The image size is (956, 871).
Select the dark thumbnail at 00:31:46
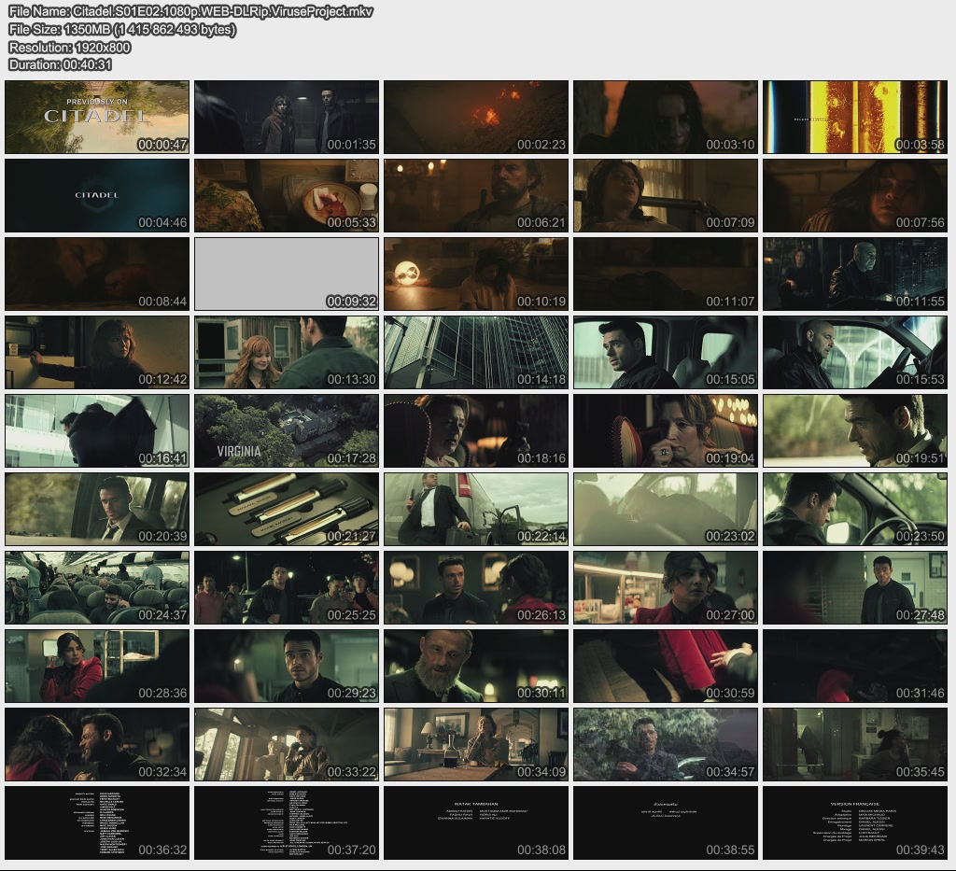pyautogui.click(x=855, y=666)
